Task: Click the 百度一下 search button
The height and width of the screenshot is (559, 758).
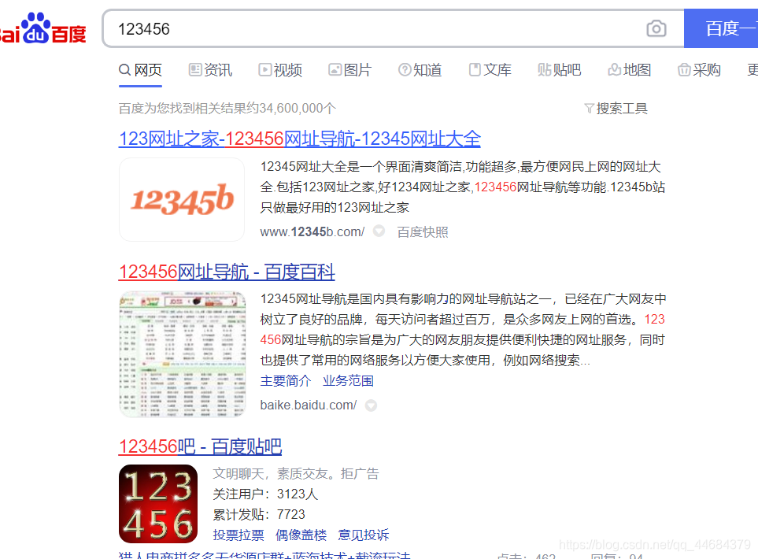Action: [721, 28]
